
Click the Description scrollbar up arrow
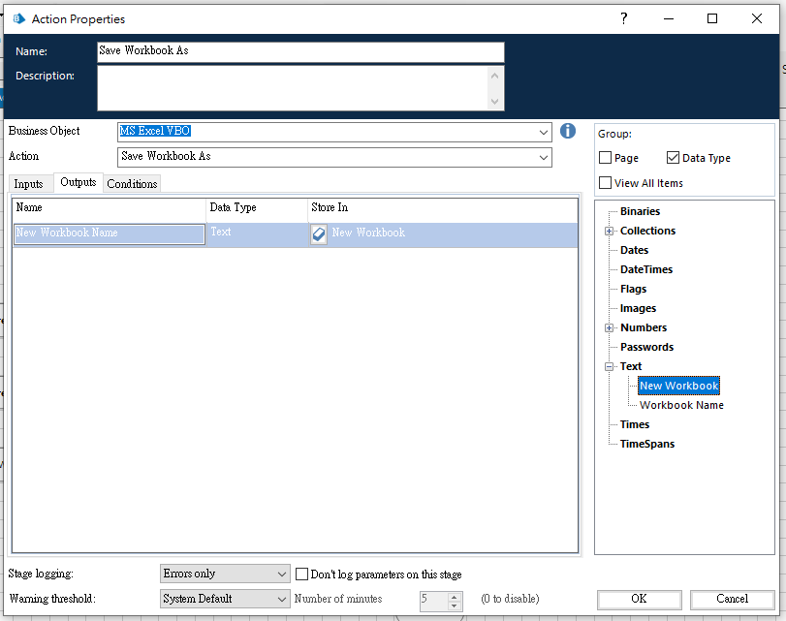tap(494, 76)
